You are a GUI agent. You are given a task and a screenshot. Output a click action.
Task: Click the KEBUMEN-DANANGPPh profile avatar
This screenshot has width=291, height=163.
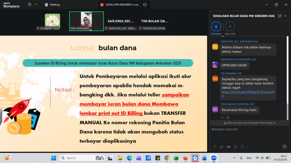click(215, 65)
